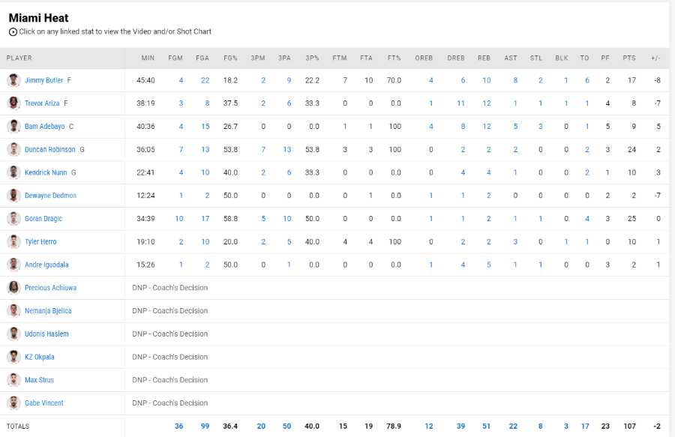This screenshot has width=675, height=437.
Task: Open Duncan Robinson's headshot photo
Action: point(13,150)
